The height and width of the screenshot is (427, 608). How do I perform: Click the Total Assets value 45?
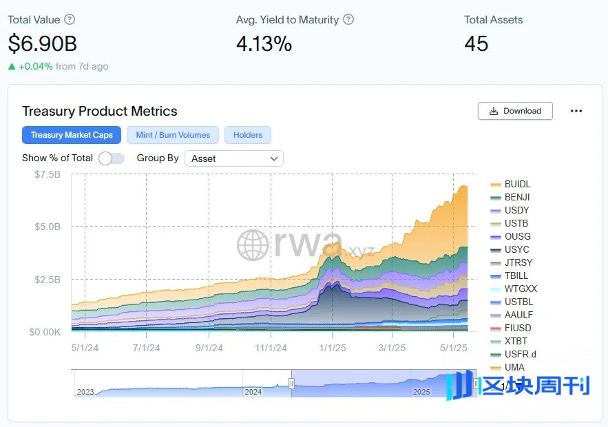tap(476, 43)
